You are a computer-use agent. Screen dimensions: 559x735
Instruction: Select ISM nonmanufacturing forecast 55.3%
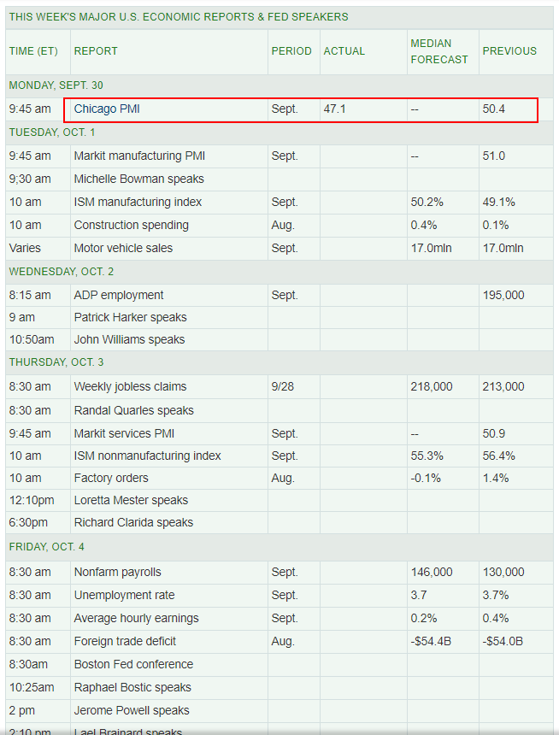[427, 456]
